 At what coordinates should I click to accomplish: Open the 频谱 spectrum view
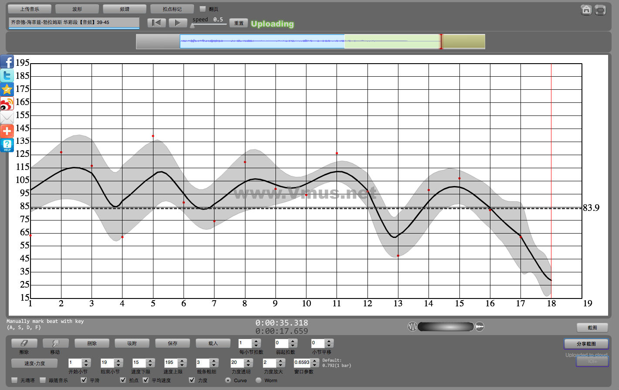point(124,9)
